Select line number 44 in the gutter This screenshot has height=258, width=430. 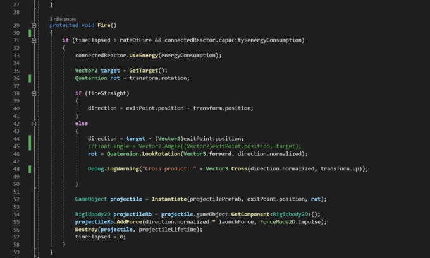[16, 139]
